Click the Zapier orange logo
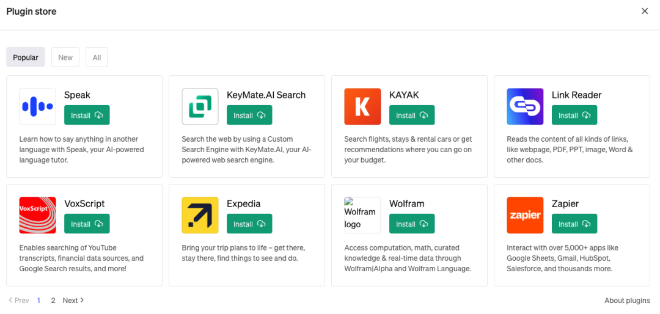This screenshot has height=314, width=660. pyautogui.click(x=525, y=215)
